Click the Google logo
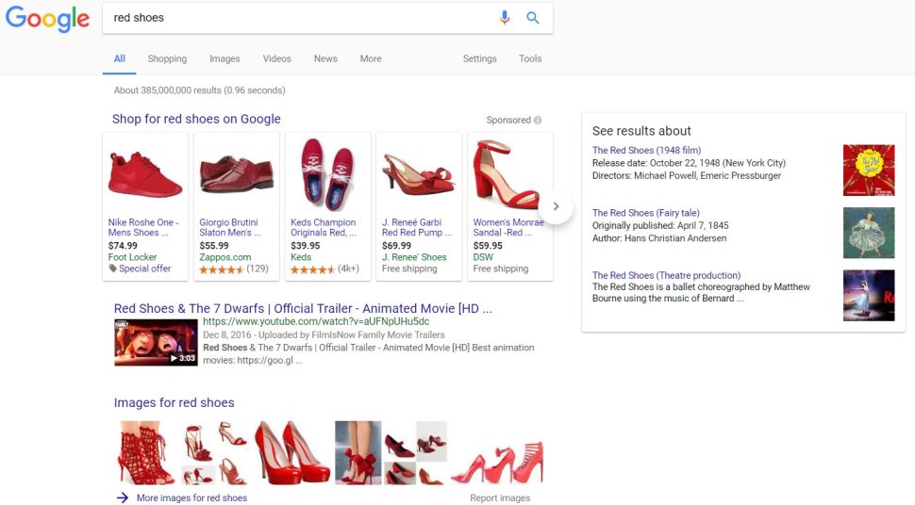This screenshot has width=915, height=505. (47, 19)
